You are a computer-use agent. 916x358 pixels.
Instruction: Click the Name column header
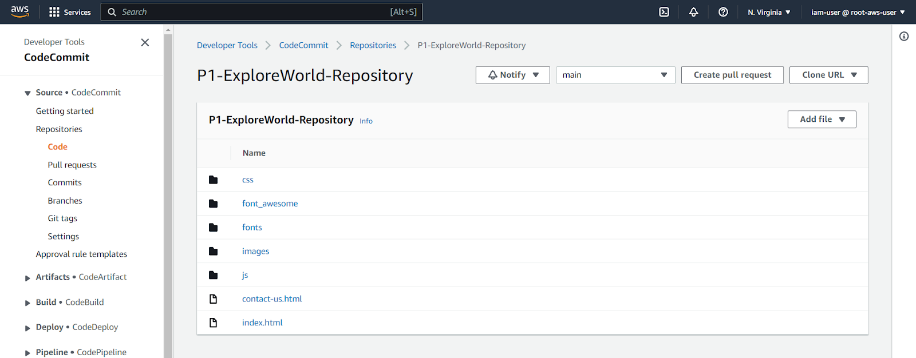(254, 153)
